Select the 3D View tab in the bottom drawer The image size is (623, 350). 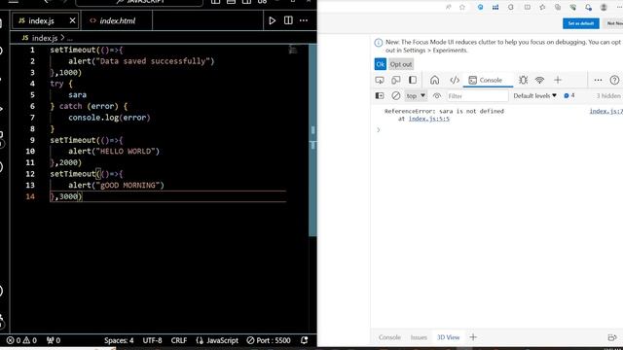point(448,337)
